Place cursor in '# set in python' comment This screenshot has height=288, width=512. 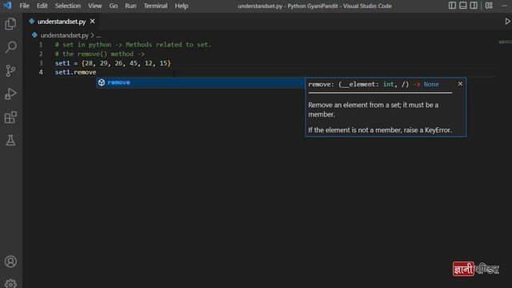coord(134,45)
